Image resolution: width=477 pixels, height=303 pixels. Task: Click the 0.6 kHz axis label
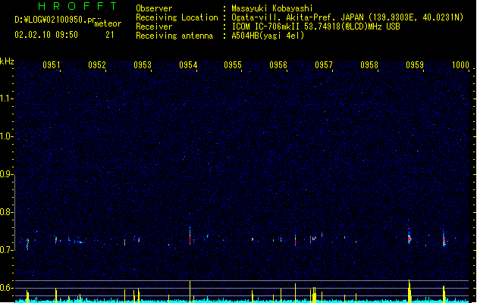click(6, 288)
